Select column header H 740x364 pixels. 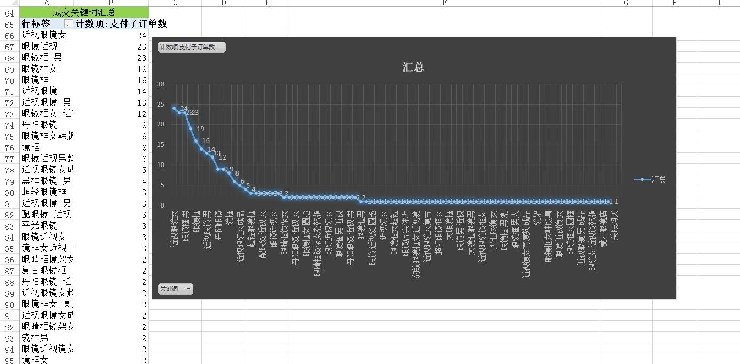675,3
